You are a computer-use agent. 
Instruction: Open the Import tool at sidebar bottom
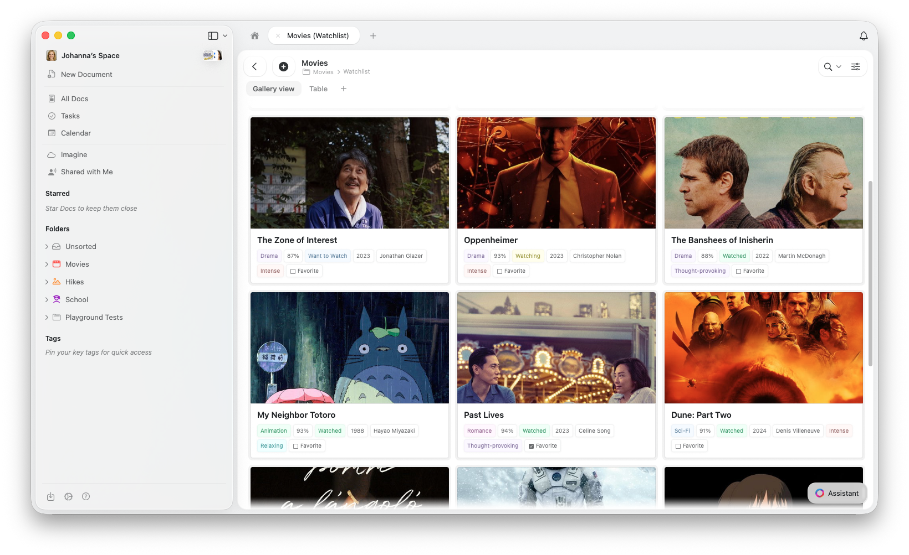(x=50, y=496)
